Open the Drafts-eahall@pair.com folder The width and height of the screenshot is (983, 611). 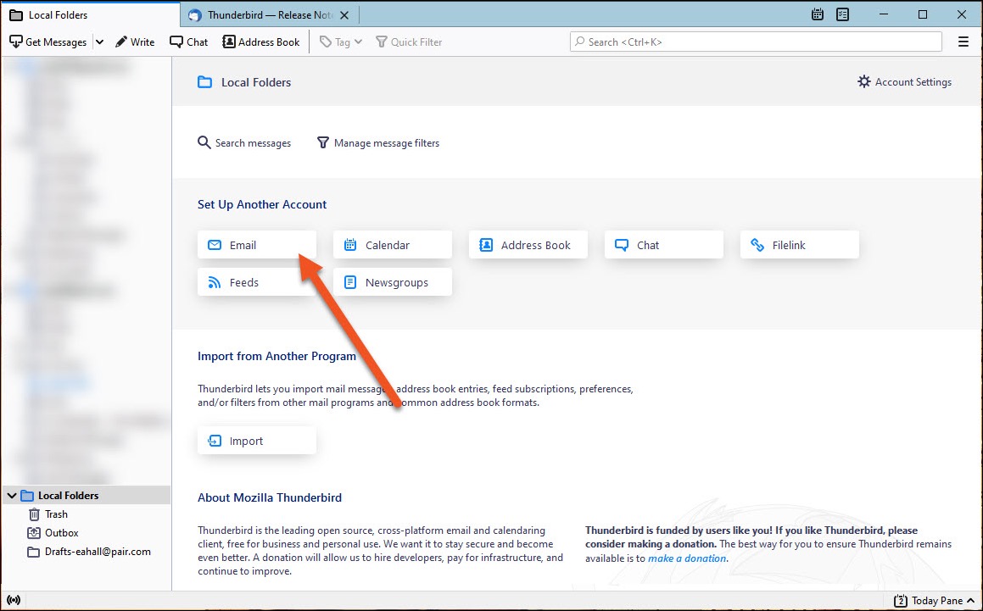89,552
